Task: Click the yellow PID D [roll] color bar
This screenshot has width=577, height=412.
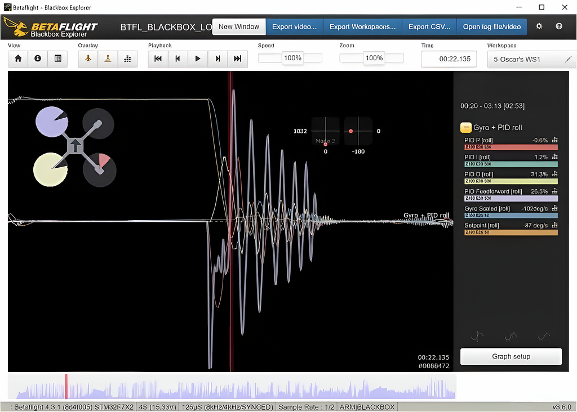Action: click(511, 181)
